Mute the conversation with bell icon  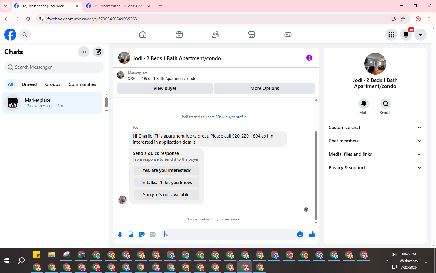tap(364, 104)
